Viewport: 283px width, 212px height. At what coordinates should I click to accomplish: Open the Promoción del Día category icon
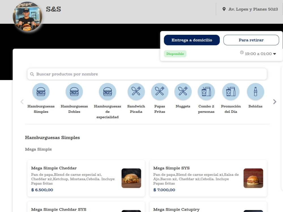point(231,92)
